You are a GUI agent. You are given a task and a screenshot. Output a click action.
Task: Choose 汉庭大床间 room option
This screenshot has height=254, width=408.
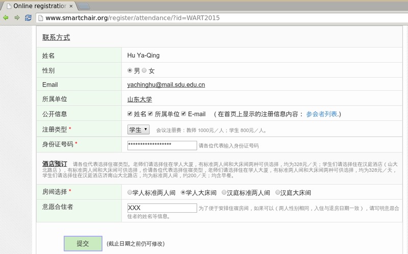(x=278, y=193)
